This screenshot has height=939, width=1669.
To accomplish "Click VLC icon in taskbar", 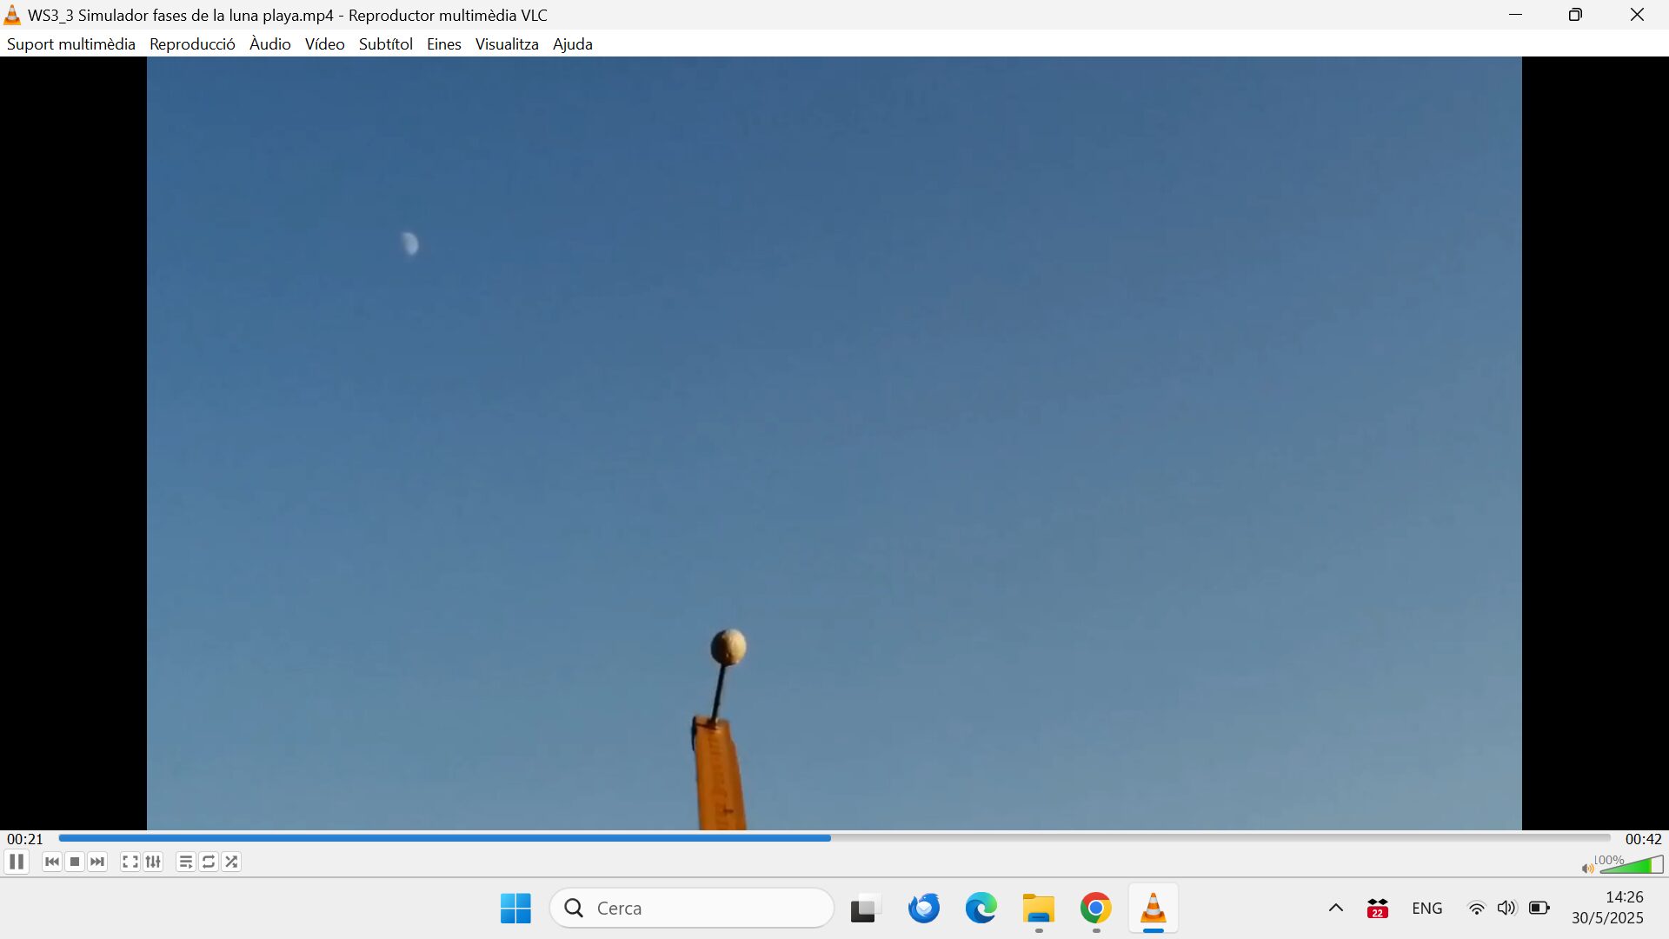I will point(1153,909).
